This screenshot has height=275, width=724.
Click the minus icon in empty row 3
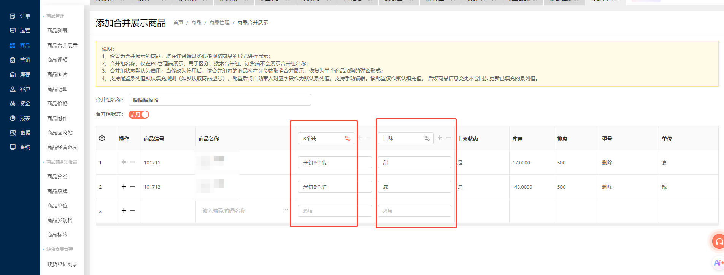click(x=133, y=210)
